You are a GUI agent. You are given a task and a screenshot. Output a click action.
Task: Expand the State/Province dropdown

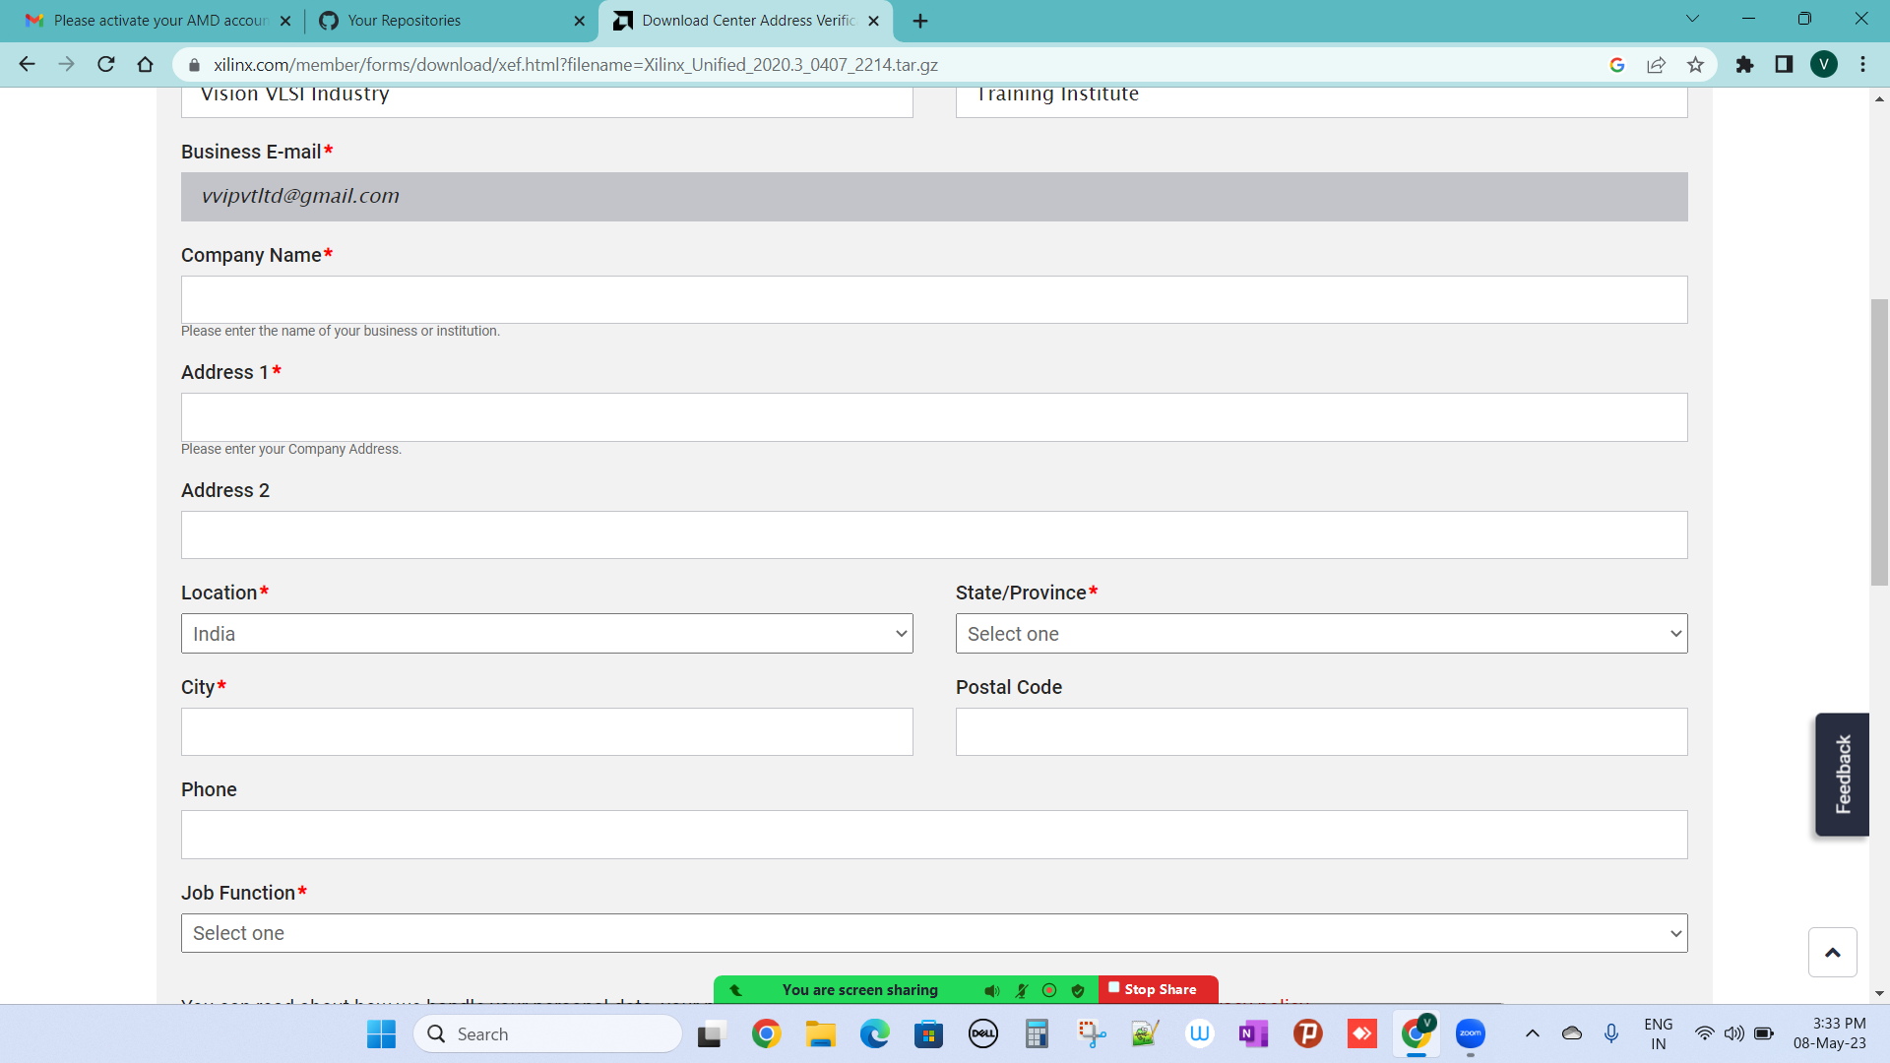pos(1321,634)
